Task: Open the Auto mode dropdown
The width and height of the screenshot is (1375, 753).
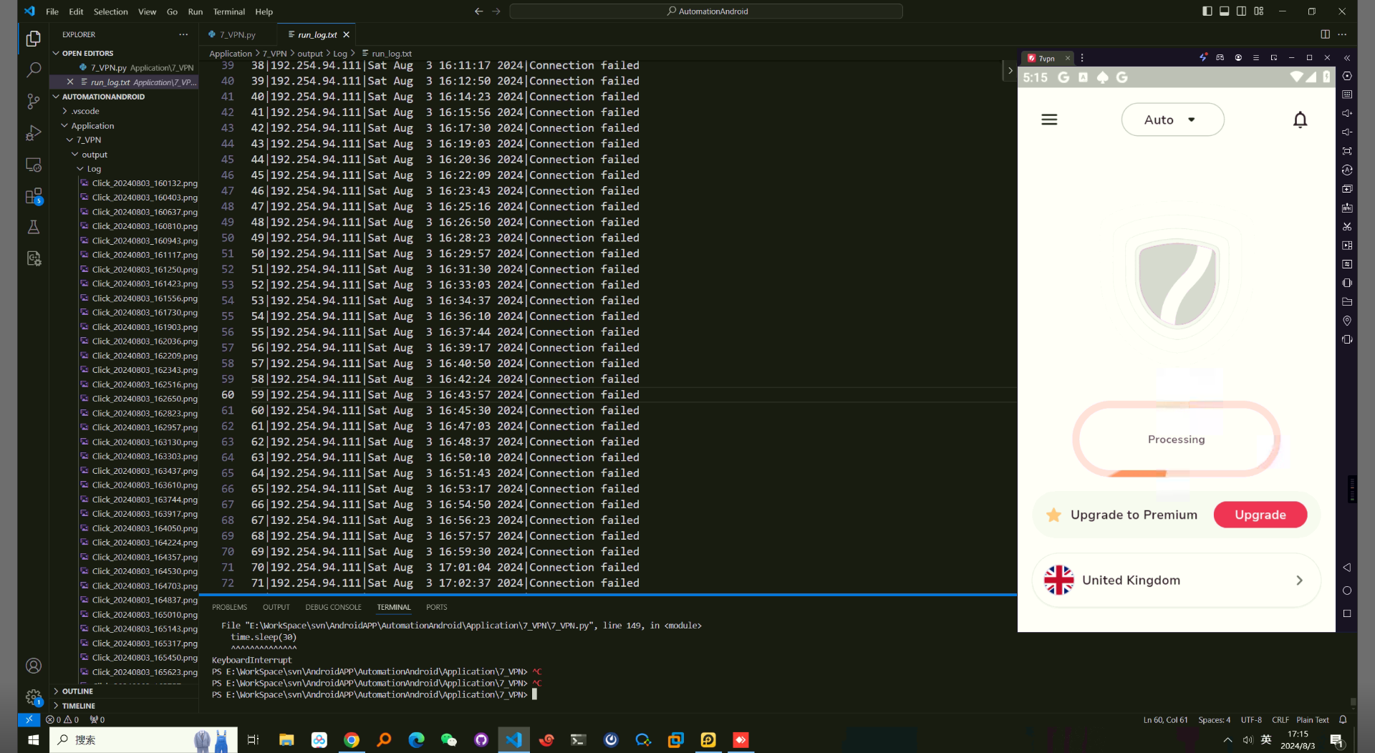Action: (1172, 120)
